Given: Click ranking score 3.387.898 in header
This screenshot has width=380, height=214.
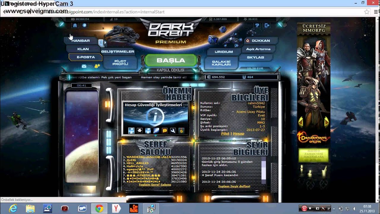Looking at the screenshot, I should click(220, 19).
